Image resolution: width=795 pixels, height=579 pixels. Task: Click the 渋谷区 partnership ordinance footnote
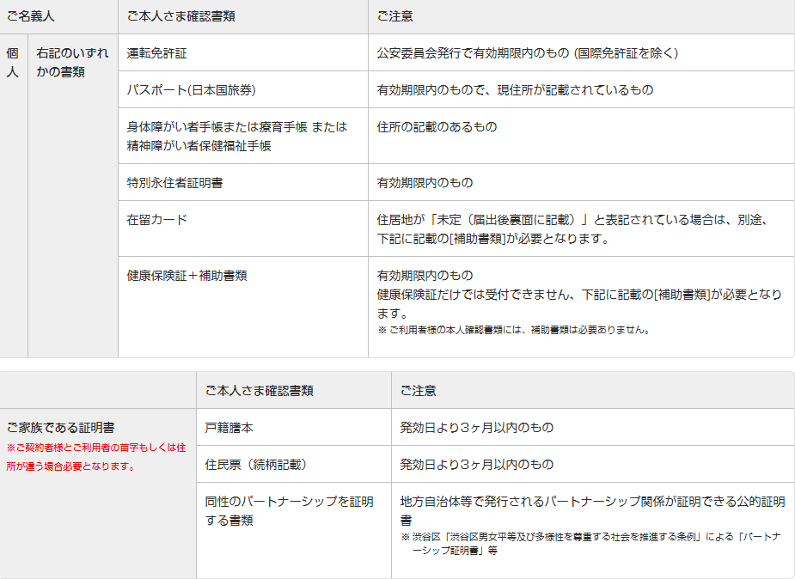click(x=589, y=543)
